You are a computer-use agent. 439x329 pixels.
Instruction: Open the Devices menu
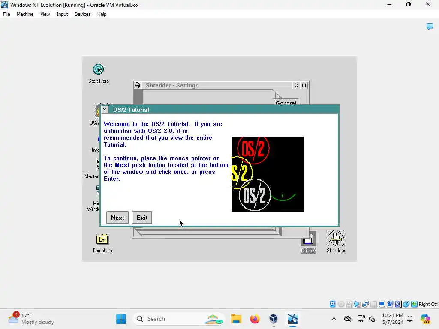[x=83, y=14]
